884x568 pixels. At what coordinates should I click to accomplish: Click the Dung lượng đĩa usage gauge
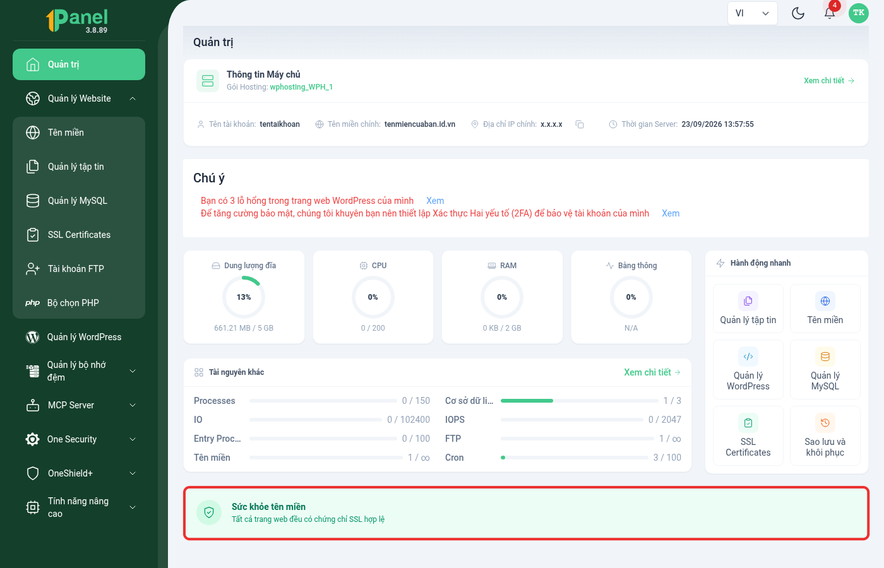[244, 297]
